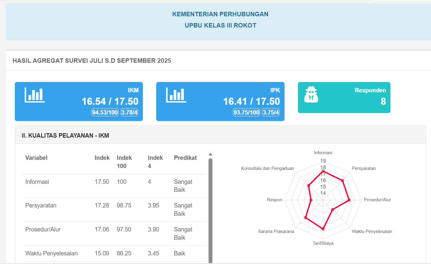Click the 93.75/100 badge in IPK card

246,112
